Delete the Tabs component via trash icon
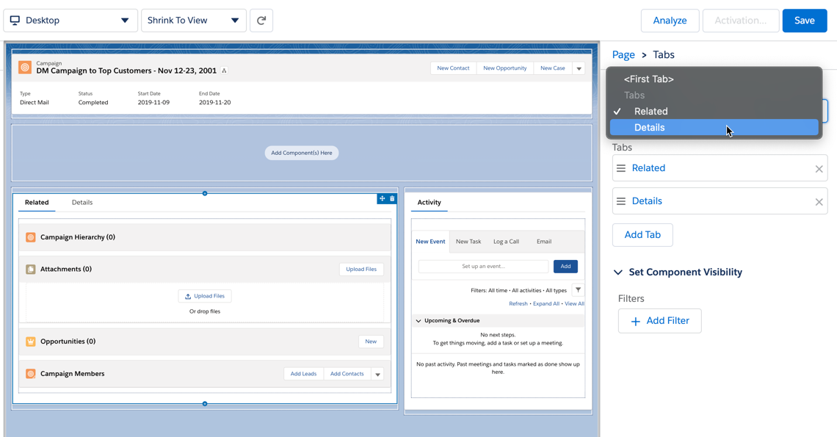Screen dimensions: 837x437 [x=392, y=198]
